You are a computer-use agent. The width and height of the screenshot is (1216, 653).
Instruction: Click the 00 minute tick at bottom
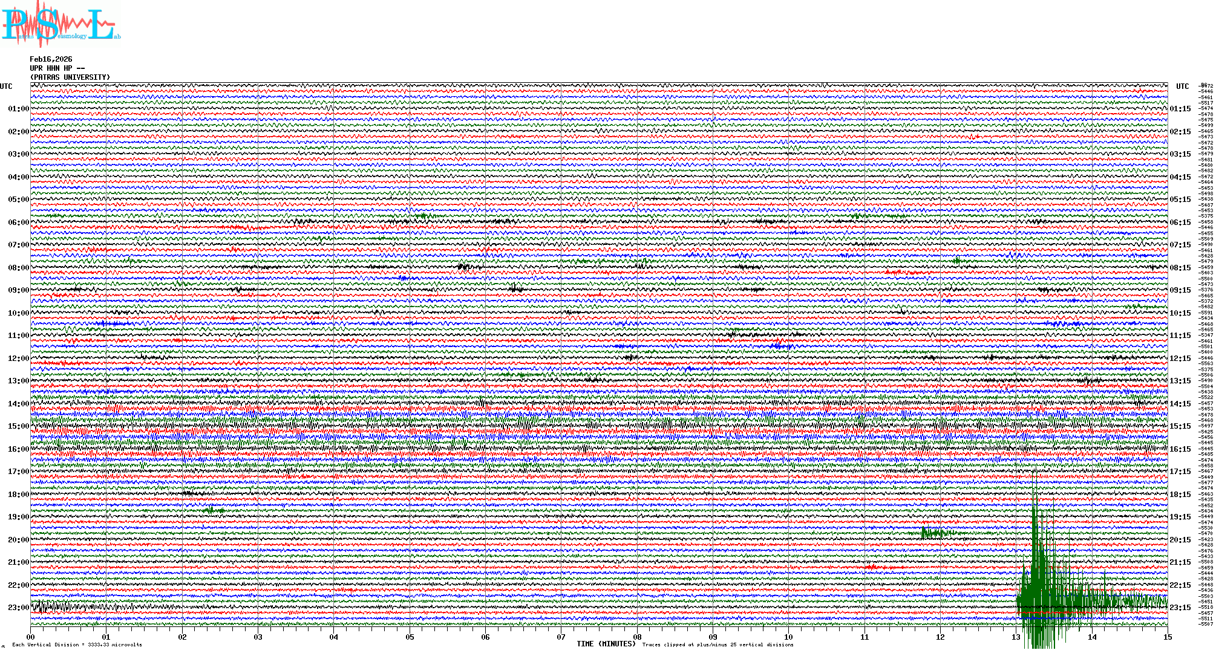(31, 637)
